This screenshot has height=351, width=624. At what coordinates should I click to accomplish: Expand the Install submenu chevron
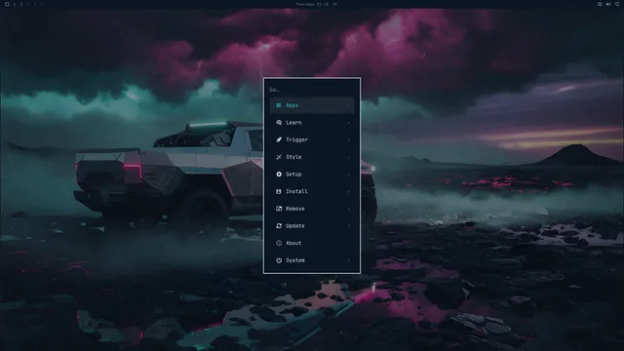pos(349,191)
